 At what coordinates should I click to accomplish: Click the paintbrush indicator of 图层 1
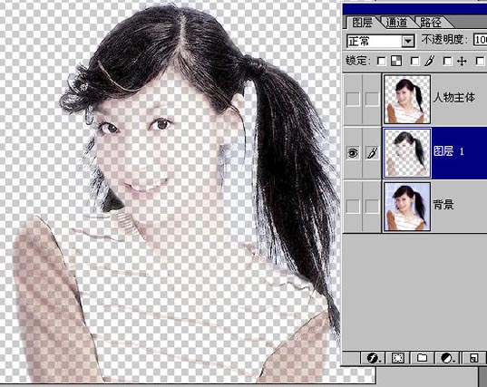[372, 152]
